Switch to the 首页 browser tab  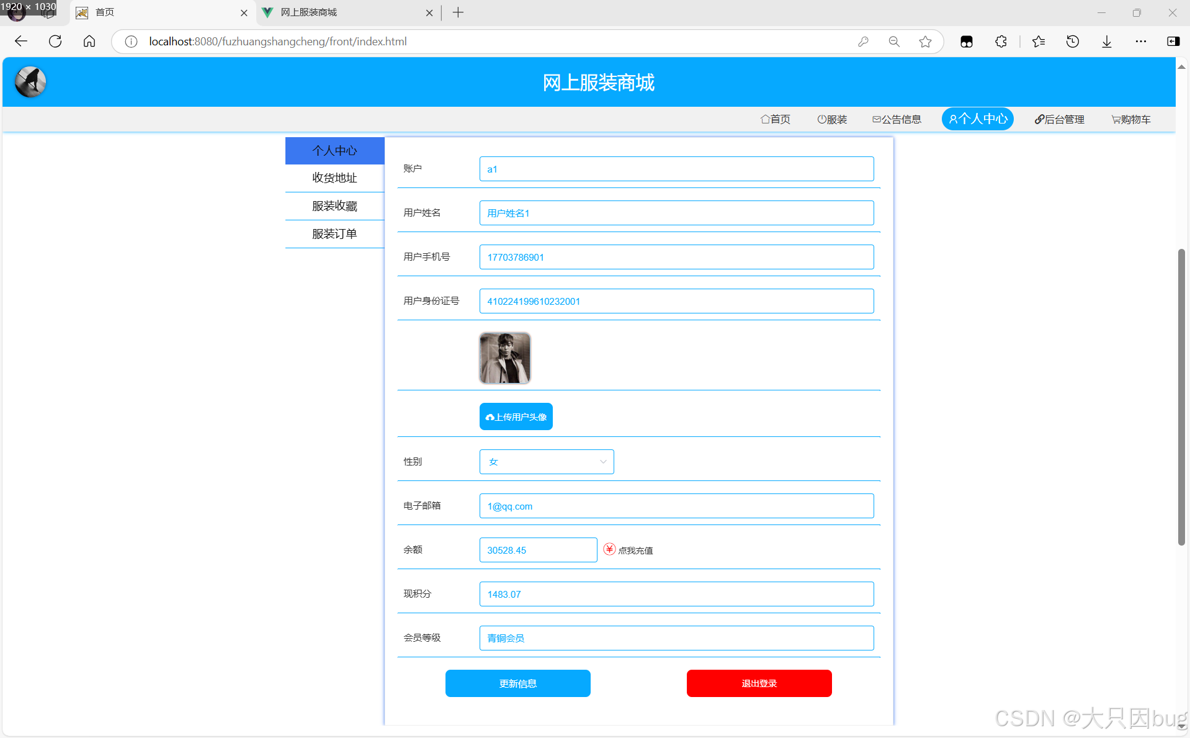point(163,12)
